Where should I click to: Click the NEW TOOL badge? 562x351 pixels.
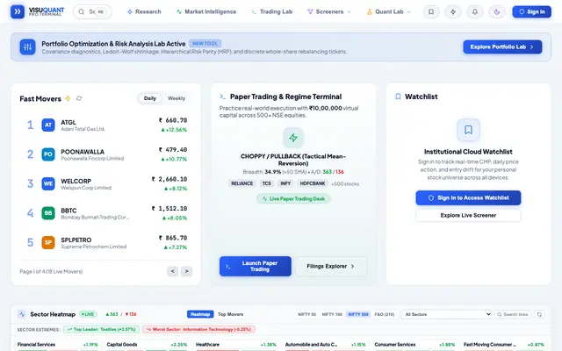point(205,43)
